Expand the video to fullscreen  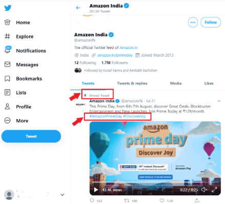(x=214, y=190)
